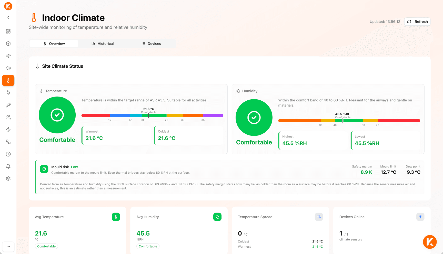Open the settings gear icon in sidebar

8,179
